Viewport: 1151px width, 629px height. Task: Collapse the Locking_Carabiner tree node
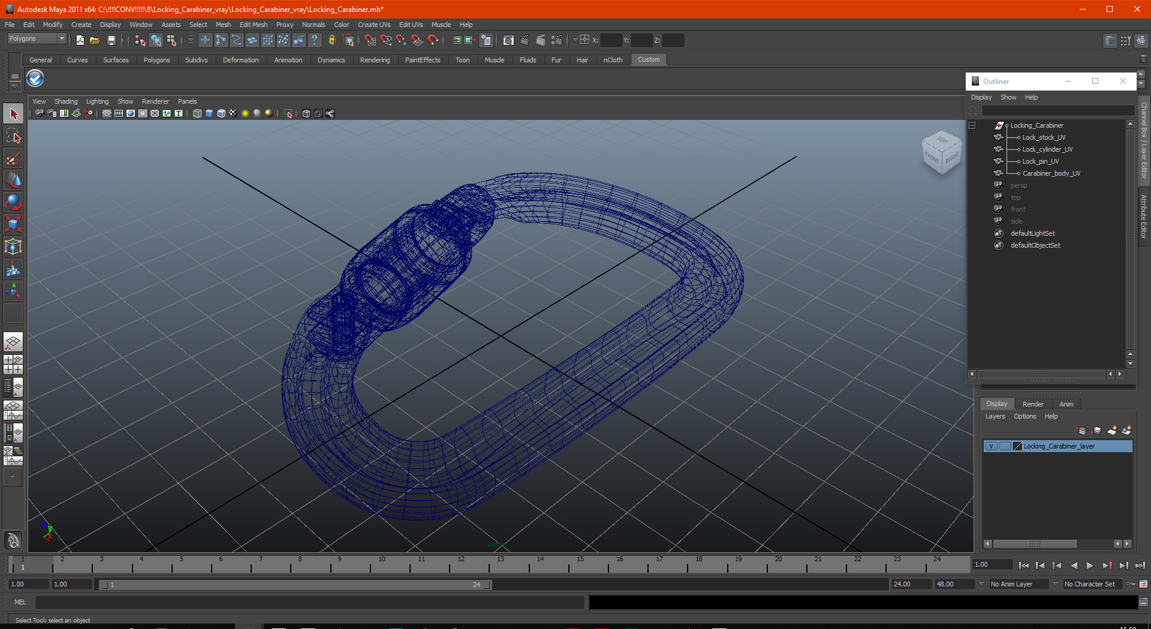pyautogui.click(x=972, y=125)
